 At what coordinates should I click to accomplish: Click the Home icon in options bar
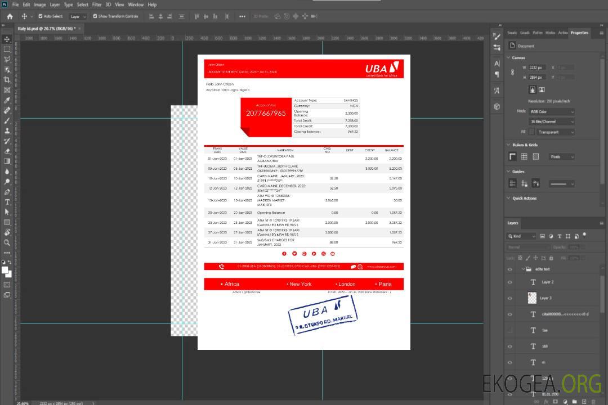pyautogui.click(x=10, y=16)
